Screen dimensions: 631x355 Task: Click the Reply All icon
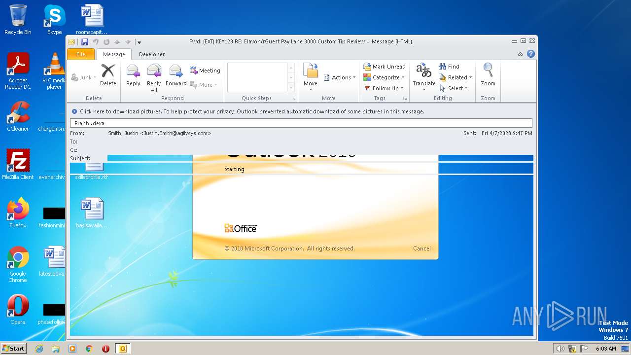(154, 78)
